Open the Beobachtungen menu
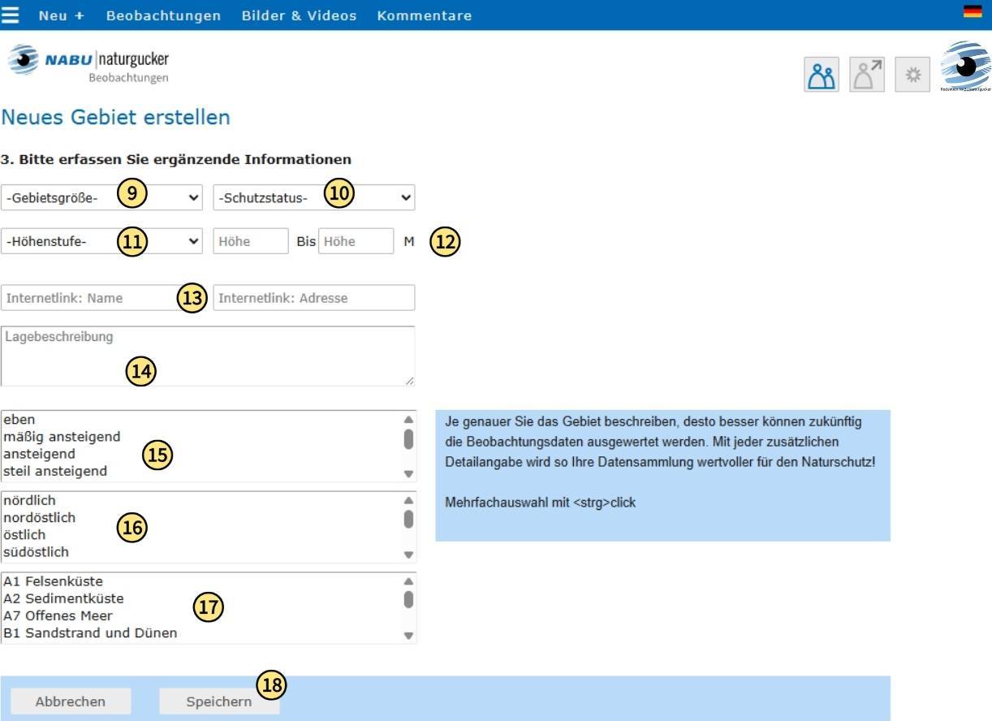992x721 pixels. tap(163, 15)
